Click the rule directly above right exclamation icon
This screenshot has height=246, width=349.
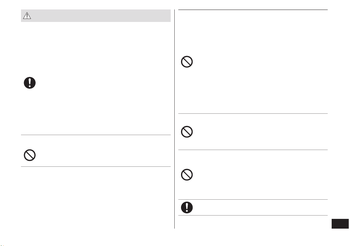click(x=253, y=199)
